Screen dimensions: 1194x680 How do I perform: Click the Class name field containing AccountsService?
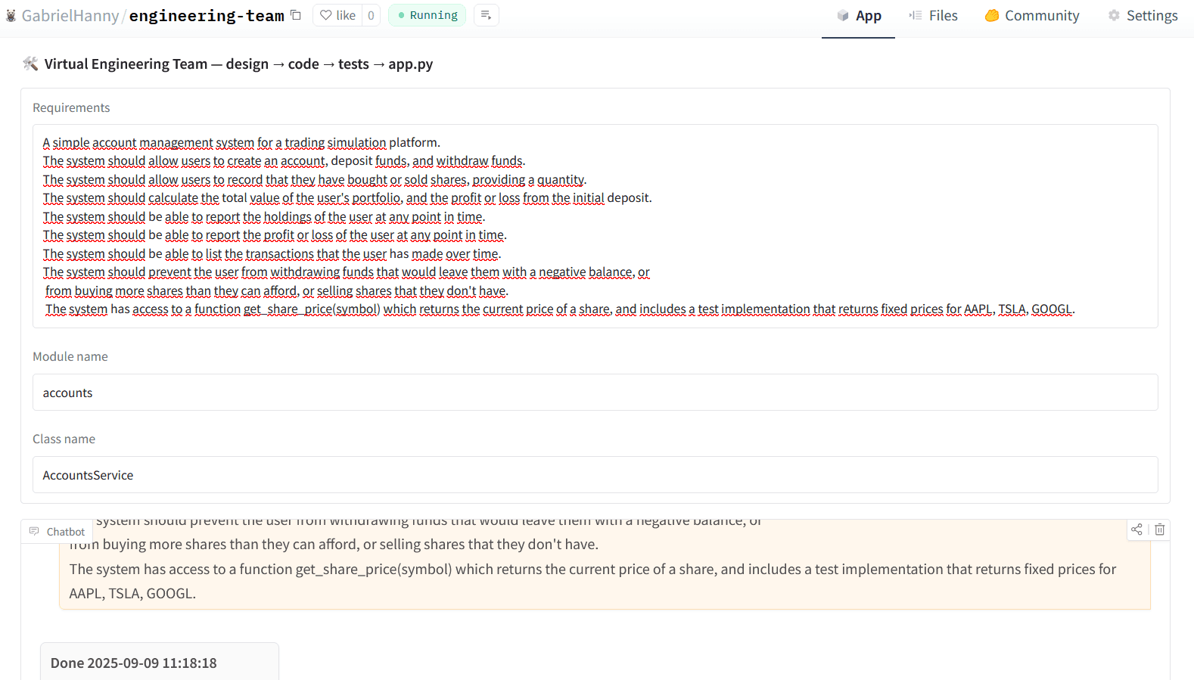(595, 475)
